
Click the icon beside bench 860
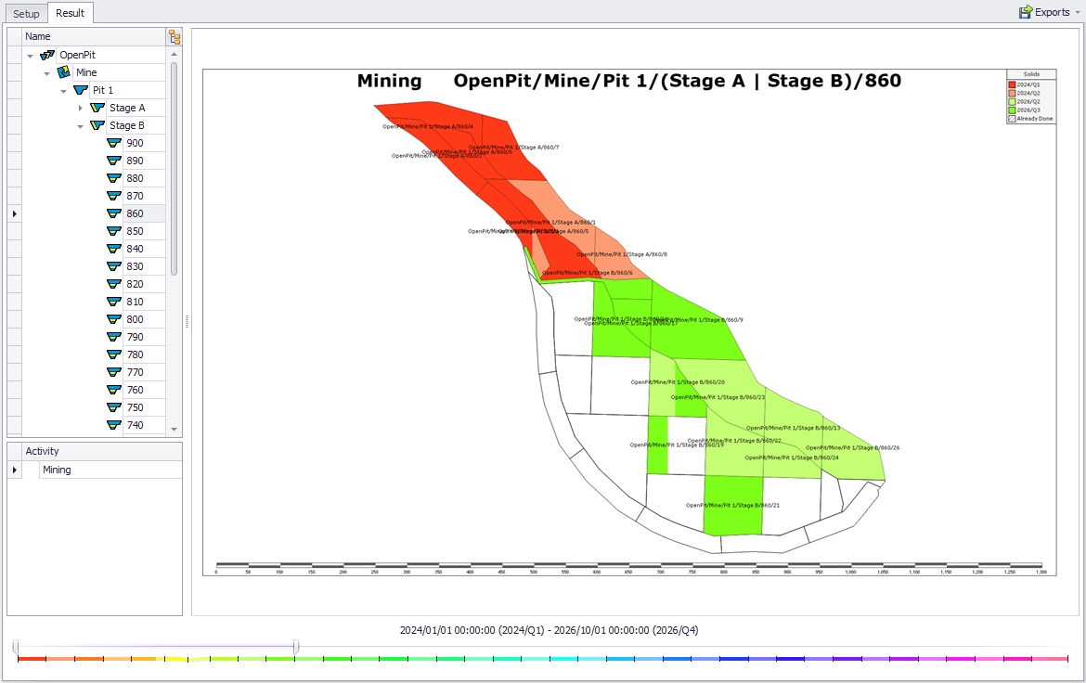pos(114,213)
